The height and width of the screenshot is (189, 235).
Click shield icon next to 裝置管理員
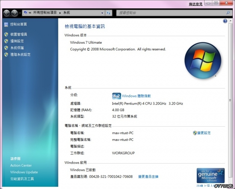tap(6, 34)
